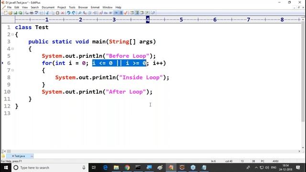Screen dimensions: 306x172
Task: Click the ANSI encoding status entry
Action: click(275, 161)
